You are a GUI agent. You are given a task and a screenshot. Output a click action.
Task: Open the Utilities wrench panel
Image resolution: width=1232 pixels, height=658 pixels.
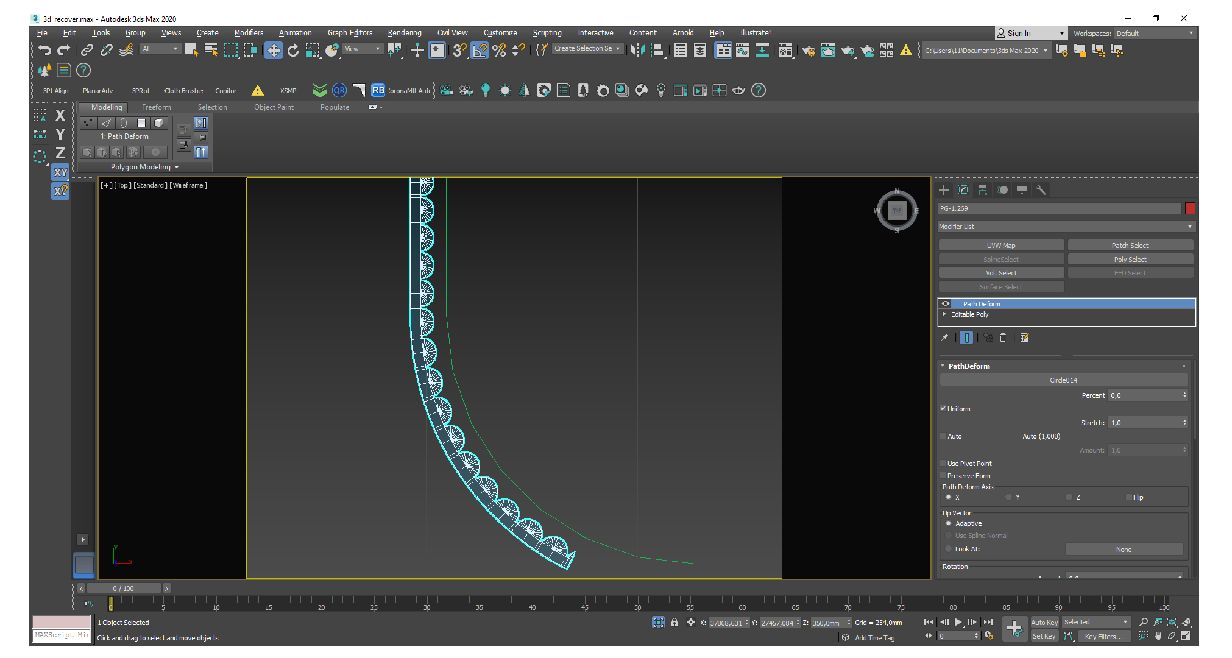point(1041,190)
